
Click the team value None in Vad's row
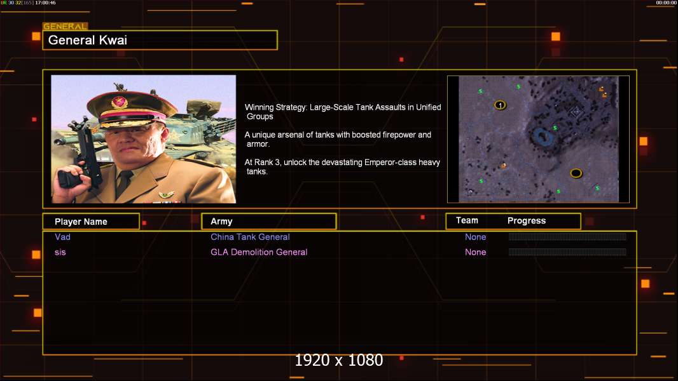point(475,237)
